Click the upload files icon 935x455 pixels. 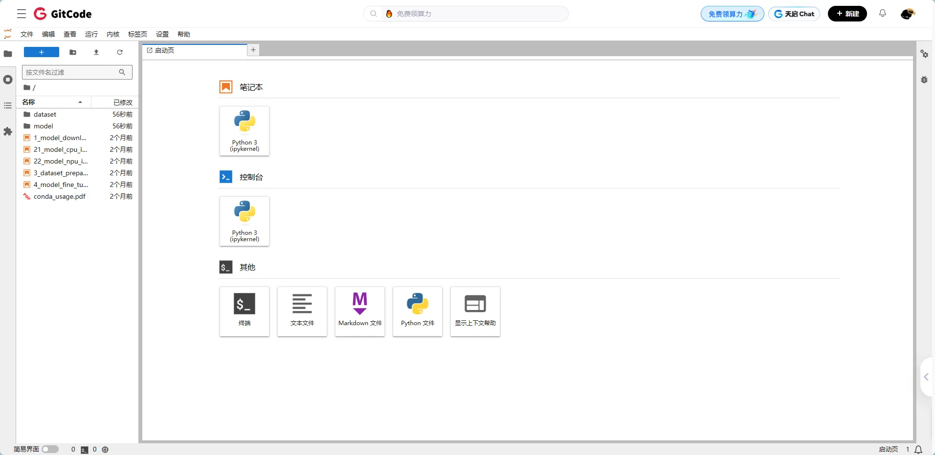(96, 52)
